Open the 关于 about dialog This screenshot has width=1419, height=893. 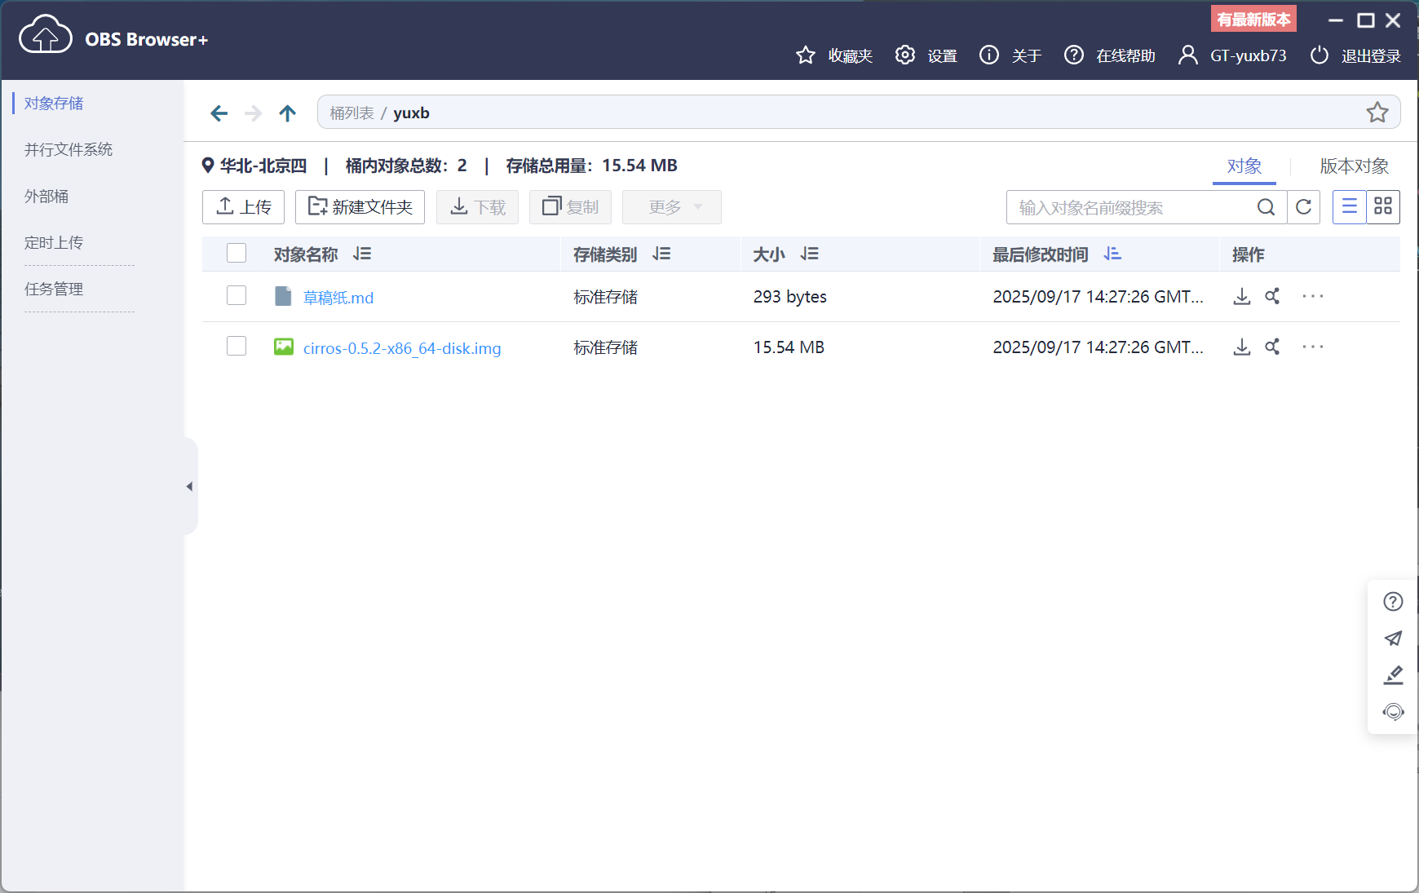1010,55
